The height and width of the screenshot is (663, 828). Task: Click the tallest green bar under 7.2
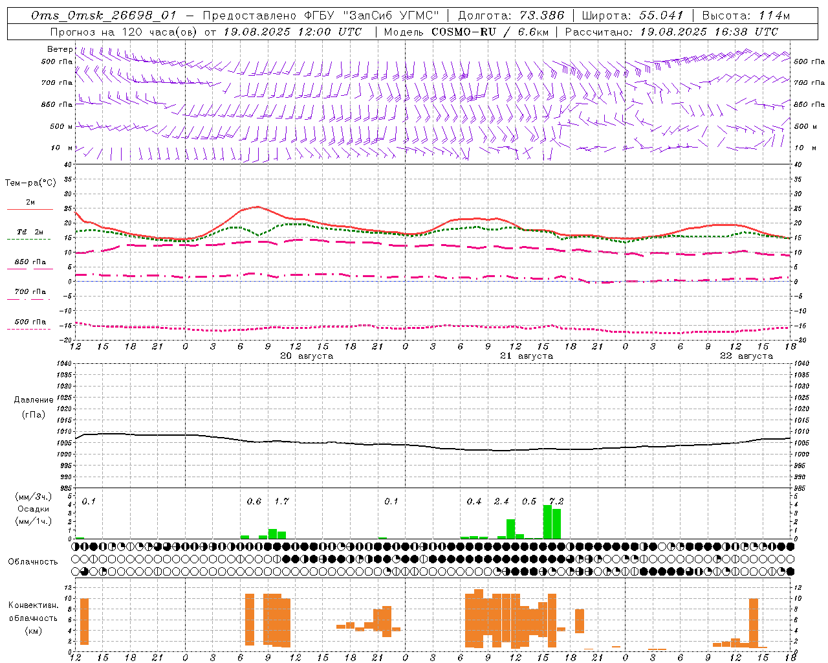547,522
